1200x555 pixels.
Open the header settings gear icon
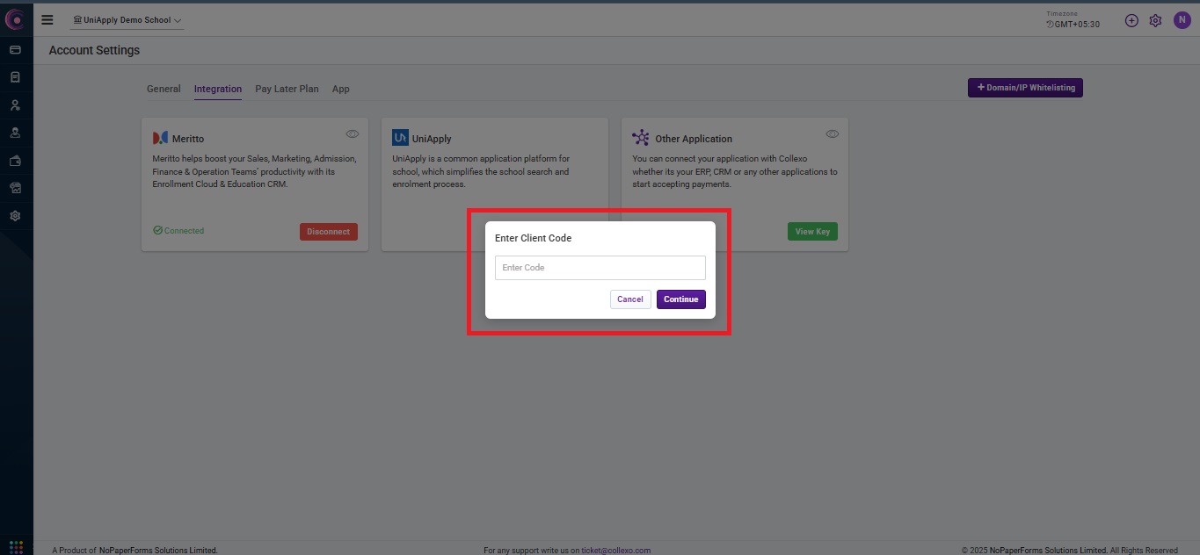point(1155,20)
